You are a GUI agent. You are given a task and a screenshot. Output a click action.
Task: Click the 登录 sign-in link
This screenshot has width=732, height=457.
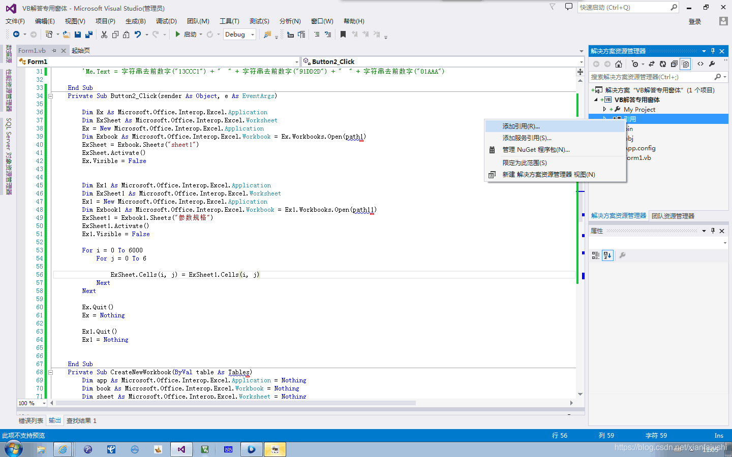coord(695,21)
